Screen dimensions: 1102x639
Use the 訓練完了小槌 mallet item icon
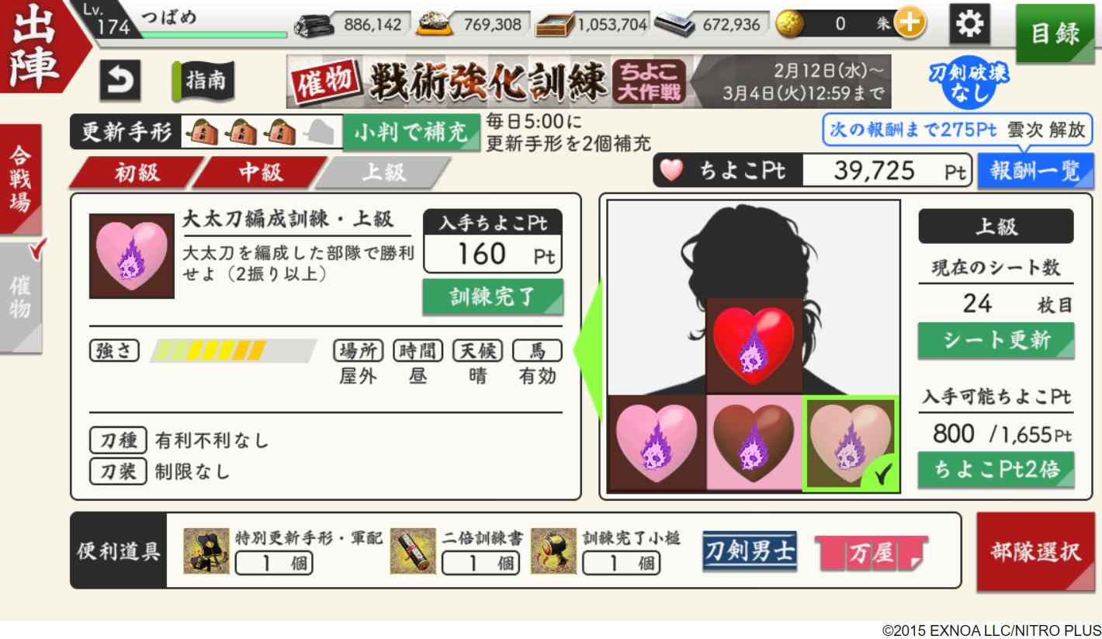point(553,550)
